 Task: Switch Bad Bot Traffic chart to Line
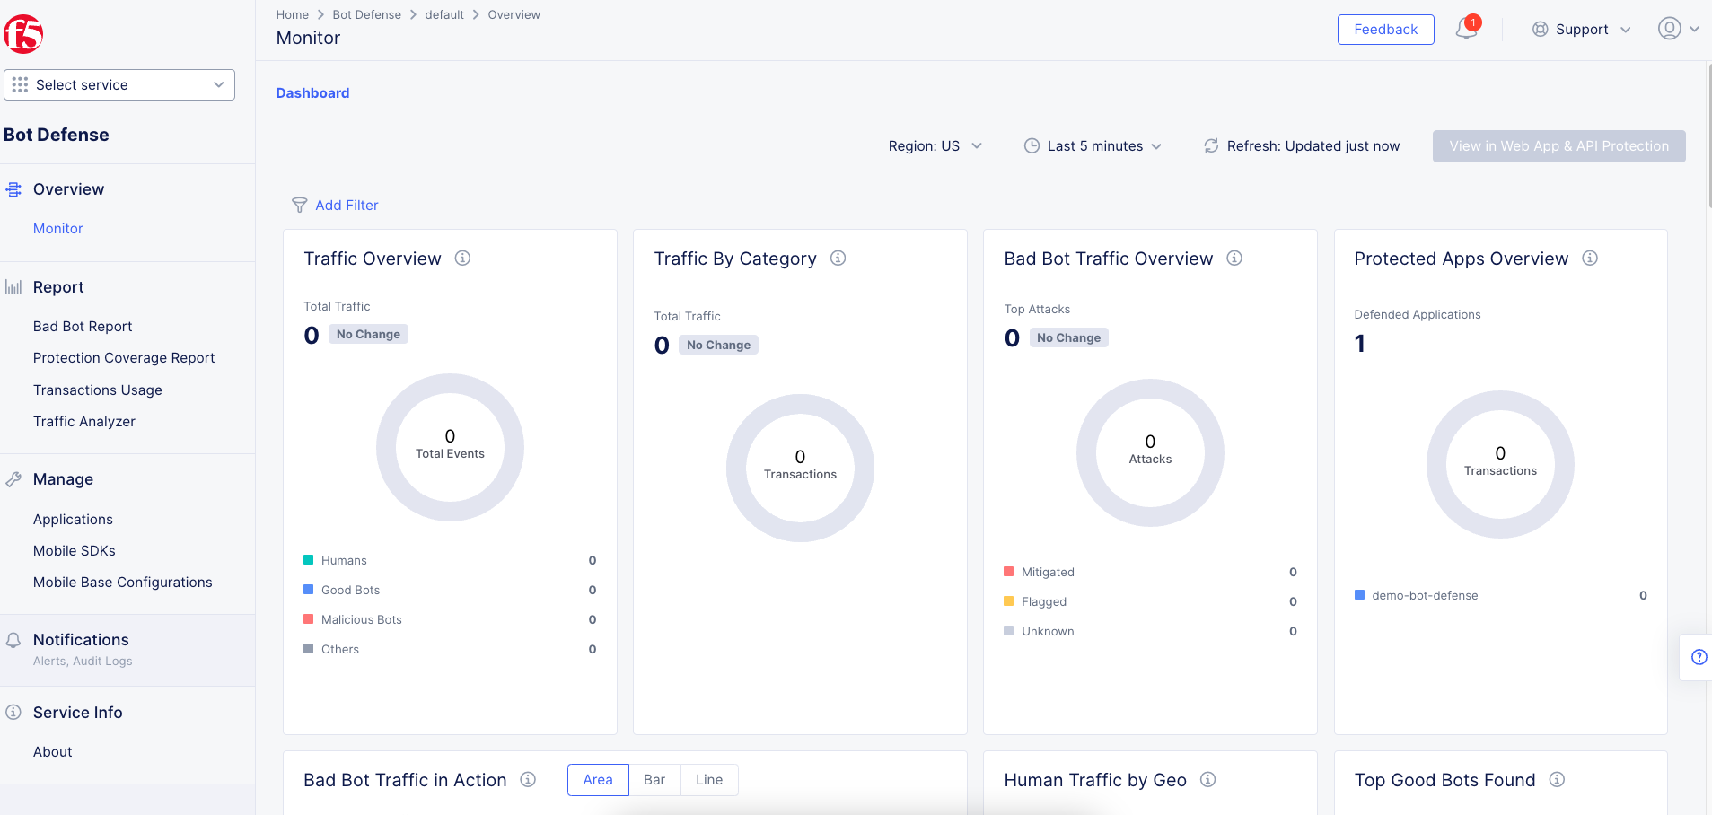708,779
